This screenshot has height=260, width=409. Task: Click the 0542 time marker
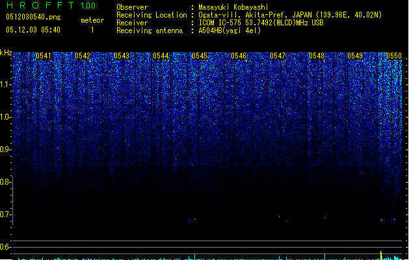[x=83, y=56]
